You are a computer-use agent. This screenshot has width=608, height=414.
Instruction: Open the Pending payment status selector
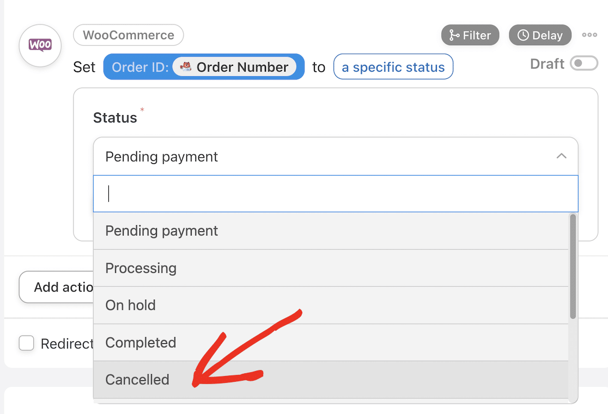(x=327, y=156)
